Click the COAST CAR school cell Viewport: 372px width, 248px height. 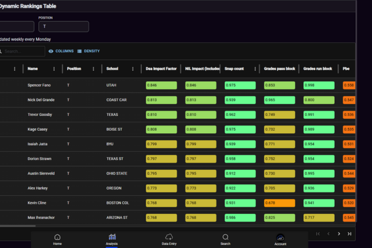pos(117,100)
